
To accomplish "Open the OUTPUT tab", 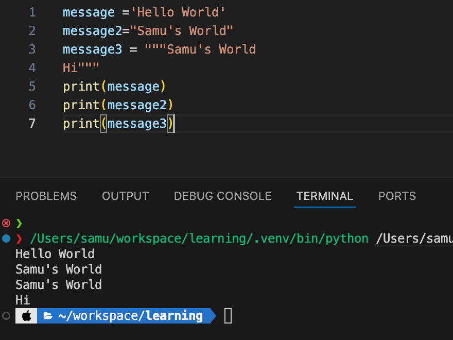I will tap(125, 196).
